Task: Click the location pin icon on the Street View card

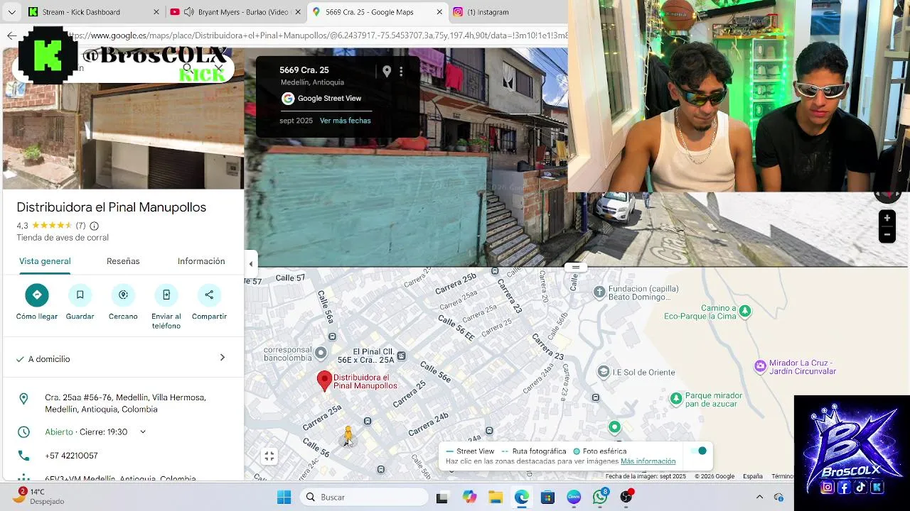Action: click(387, 71)
